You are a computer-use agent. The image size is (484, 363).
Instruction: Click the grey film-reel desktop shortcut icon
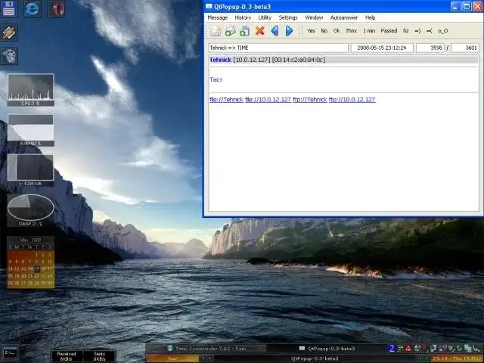8,56
